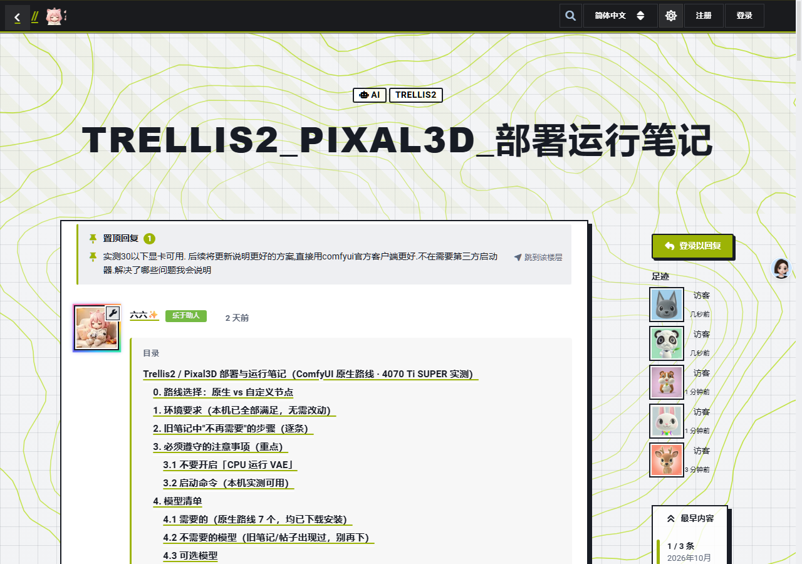802x564 pixels.
Task: Open TOC entry 3.2 启动命令
Action: 229,483
